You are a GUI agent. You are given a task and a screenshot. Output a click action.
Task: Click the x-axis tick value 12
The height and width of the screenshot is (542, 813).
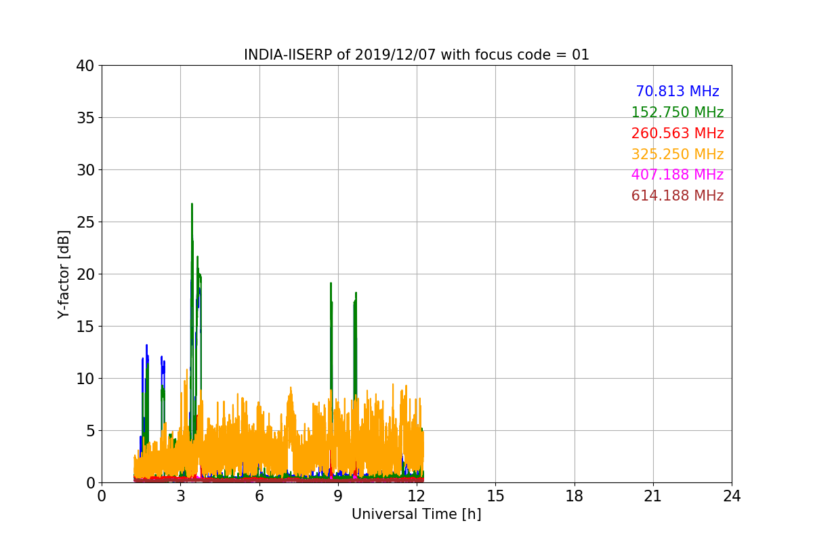coord(417,496)
